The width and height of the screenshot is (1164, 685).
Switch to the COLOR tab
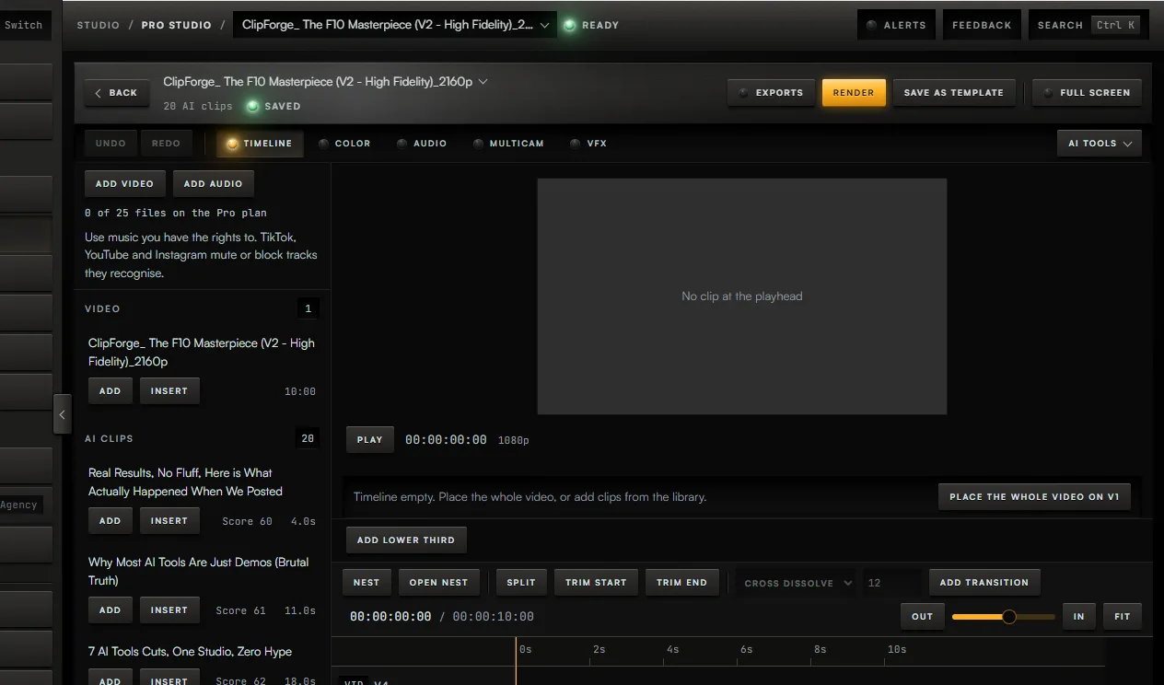point(344,144)
